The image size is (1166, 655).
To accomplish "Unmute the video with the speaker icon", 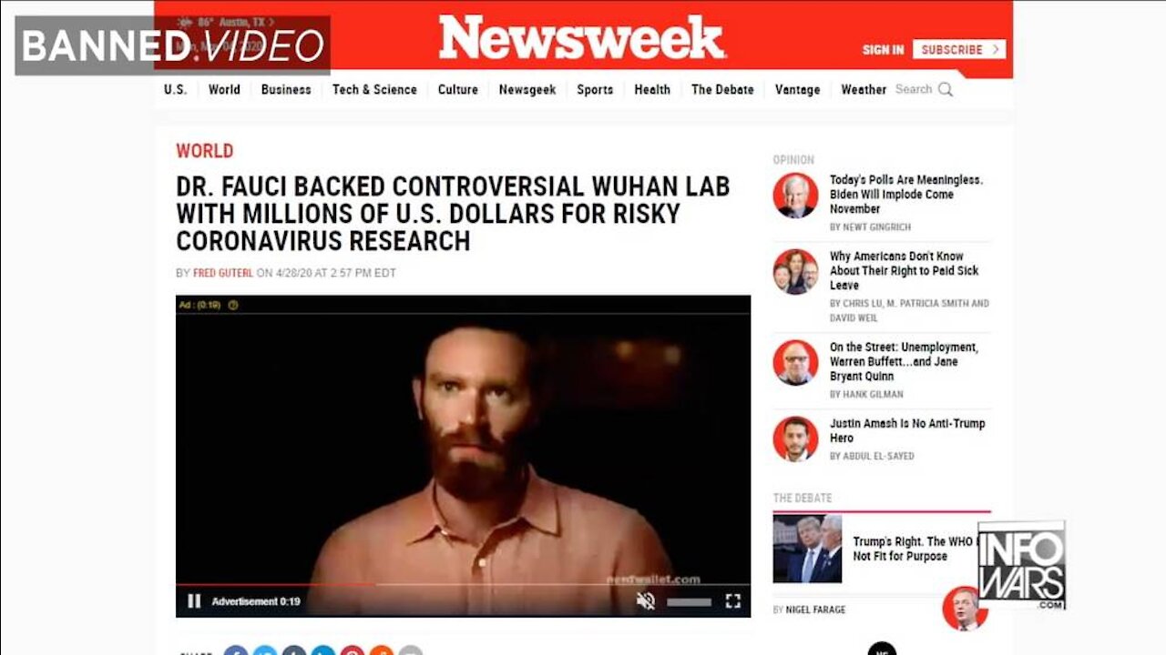I will [645, 600].
